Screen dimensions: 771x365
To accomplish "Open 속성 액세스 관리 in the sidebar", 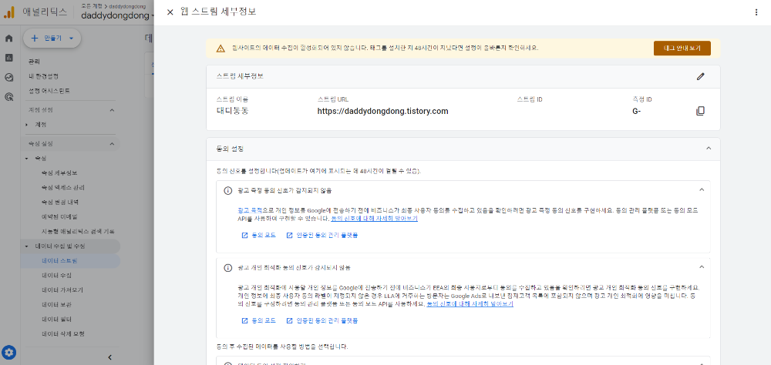I will (x=62, y=188).
